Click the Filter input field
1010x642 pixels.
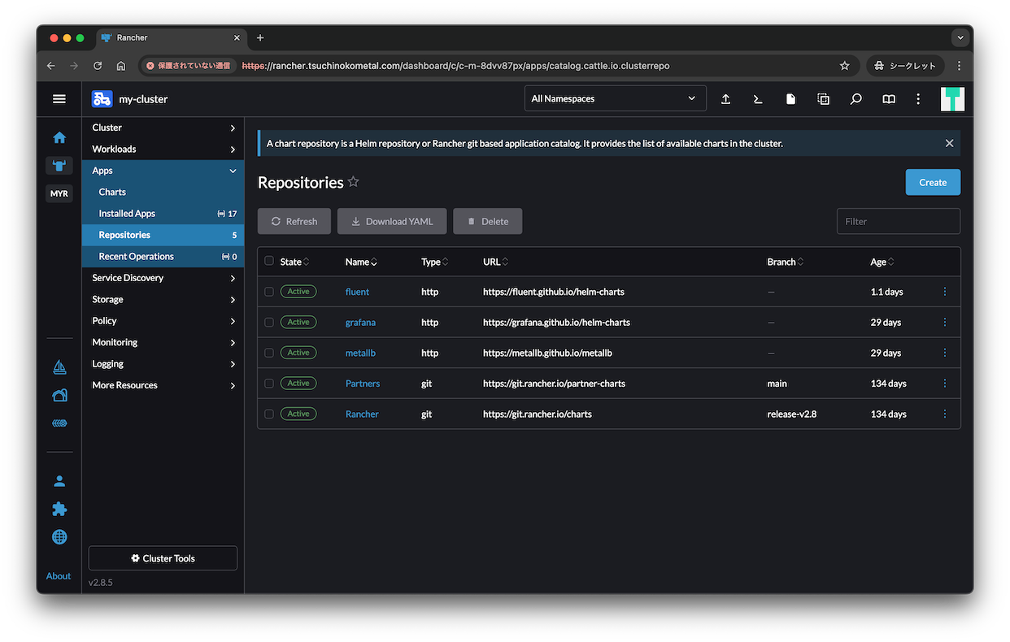(899, 221)
